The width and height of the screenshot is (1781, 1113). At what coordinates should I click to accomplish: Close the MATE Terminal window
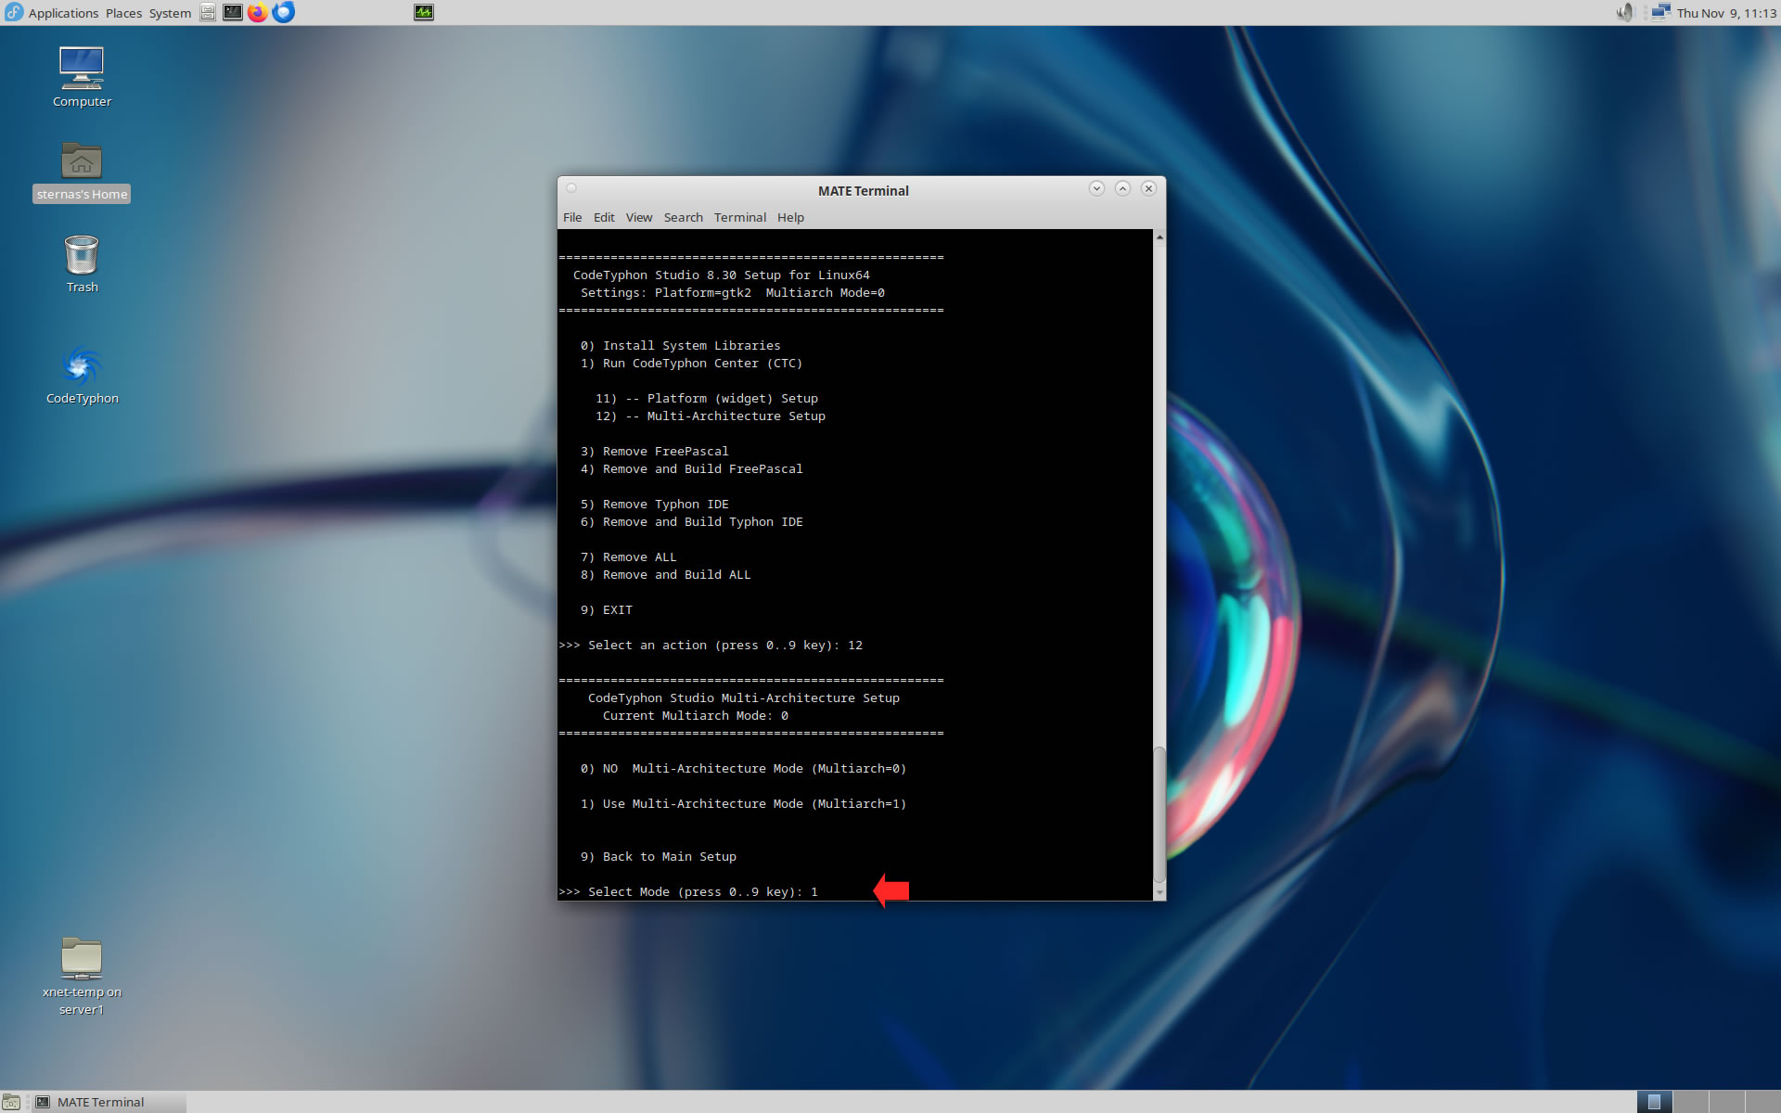(1148, 188)
